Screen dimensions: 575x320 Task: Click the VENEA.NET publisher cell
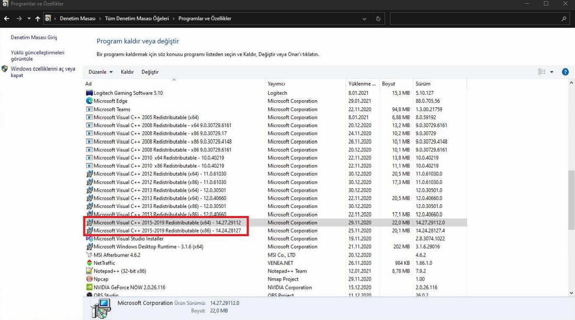[x=281, y=263]
